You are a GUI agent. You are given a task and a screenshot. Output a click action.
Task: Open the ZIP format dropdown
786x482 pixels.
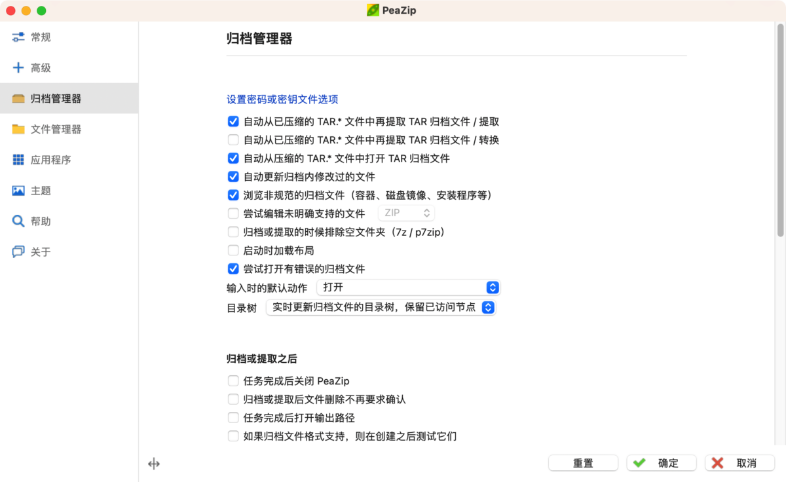click(x=406, y=213)
